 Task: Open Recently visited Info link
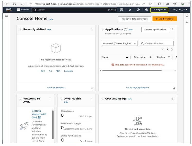pyautogui.click(x=49, y=30)
